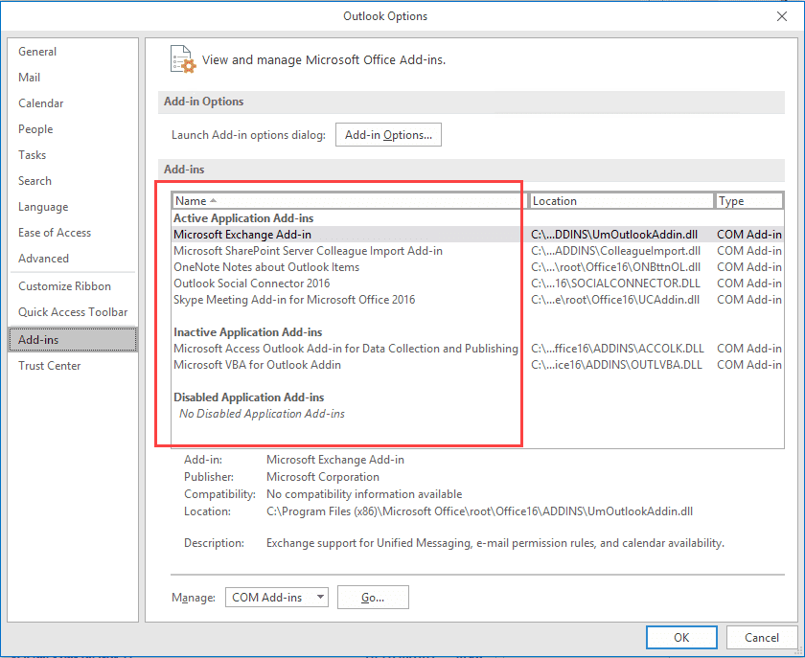Click the ColleagueImport.dll location cell

615,251
